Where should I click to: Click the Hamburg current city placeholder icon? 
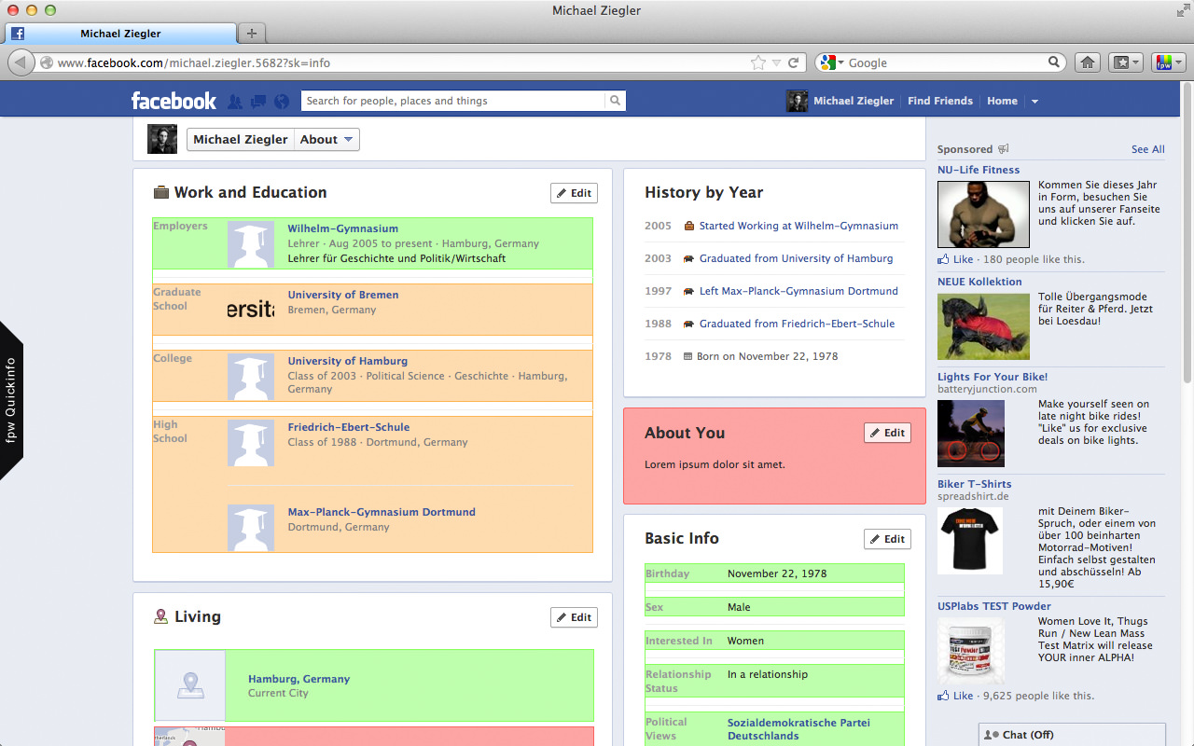click(x=190, y=685)
